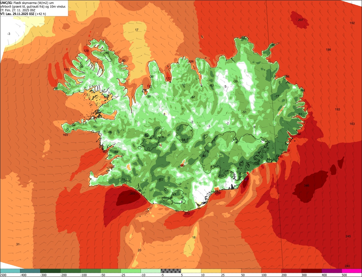Click the map value '199' in the orange spot
This screenshot has height=277, width=362.
pyautogui.click(x=182, y=166)
